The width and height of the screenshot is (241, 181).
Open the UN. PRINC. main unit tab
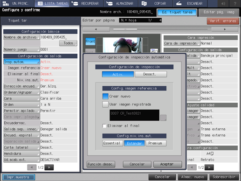point(17,3)
